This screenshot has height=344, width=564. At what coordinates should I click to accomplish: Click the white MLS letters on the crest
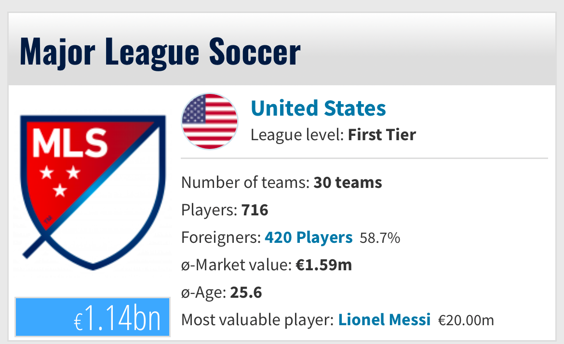click(x=70, y=143)
